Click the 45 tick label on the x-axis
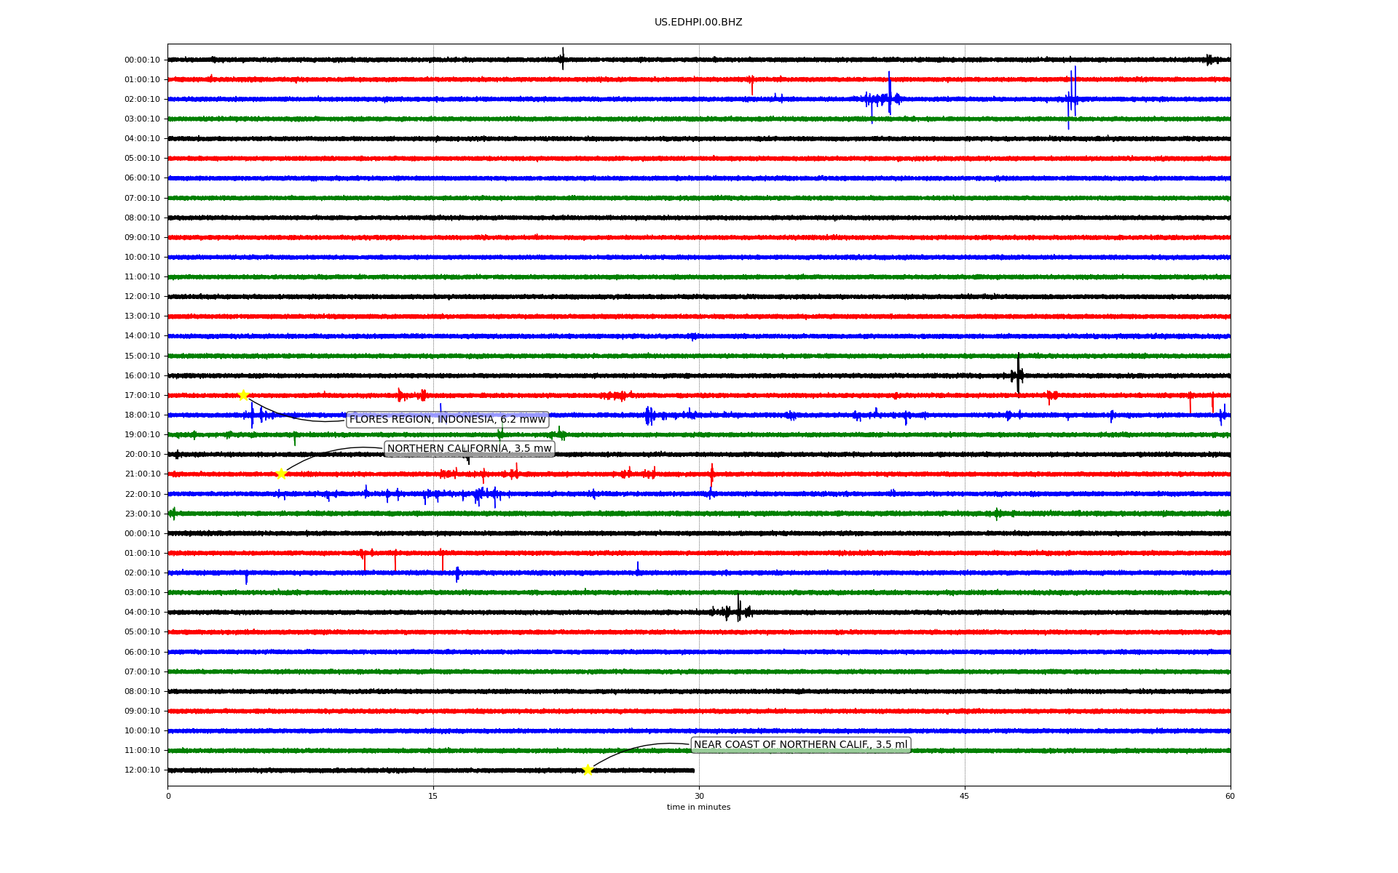The image size is (1398, 873). [965, 797]
